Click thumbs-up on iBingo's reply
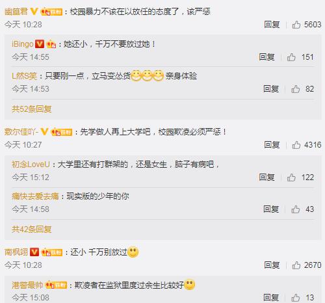 [291, 57]
